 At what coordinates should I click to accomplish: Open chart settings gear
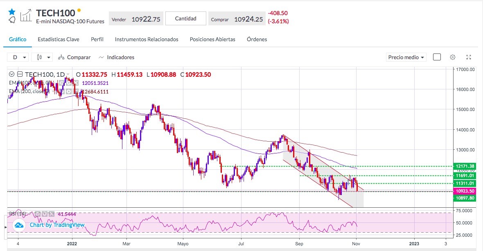point(452,57)
